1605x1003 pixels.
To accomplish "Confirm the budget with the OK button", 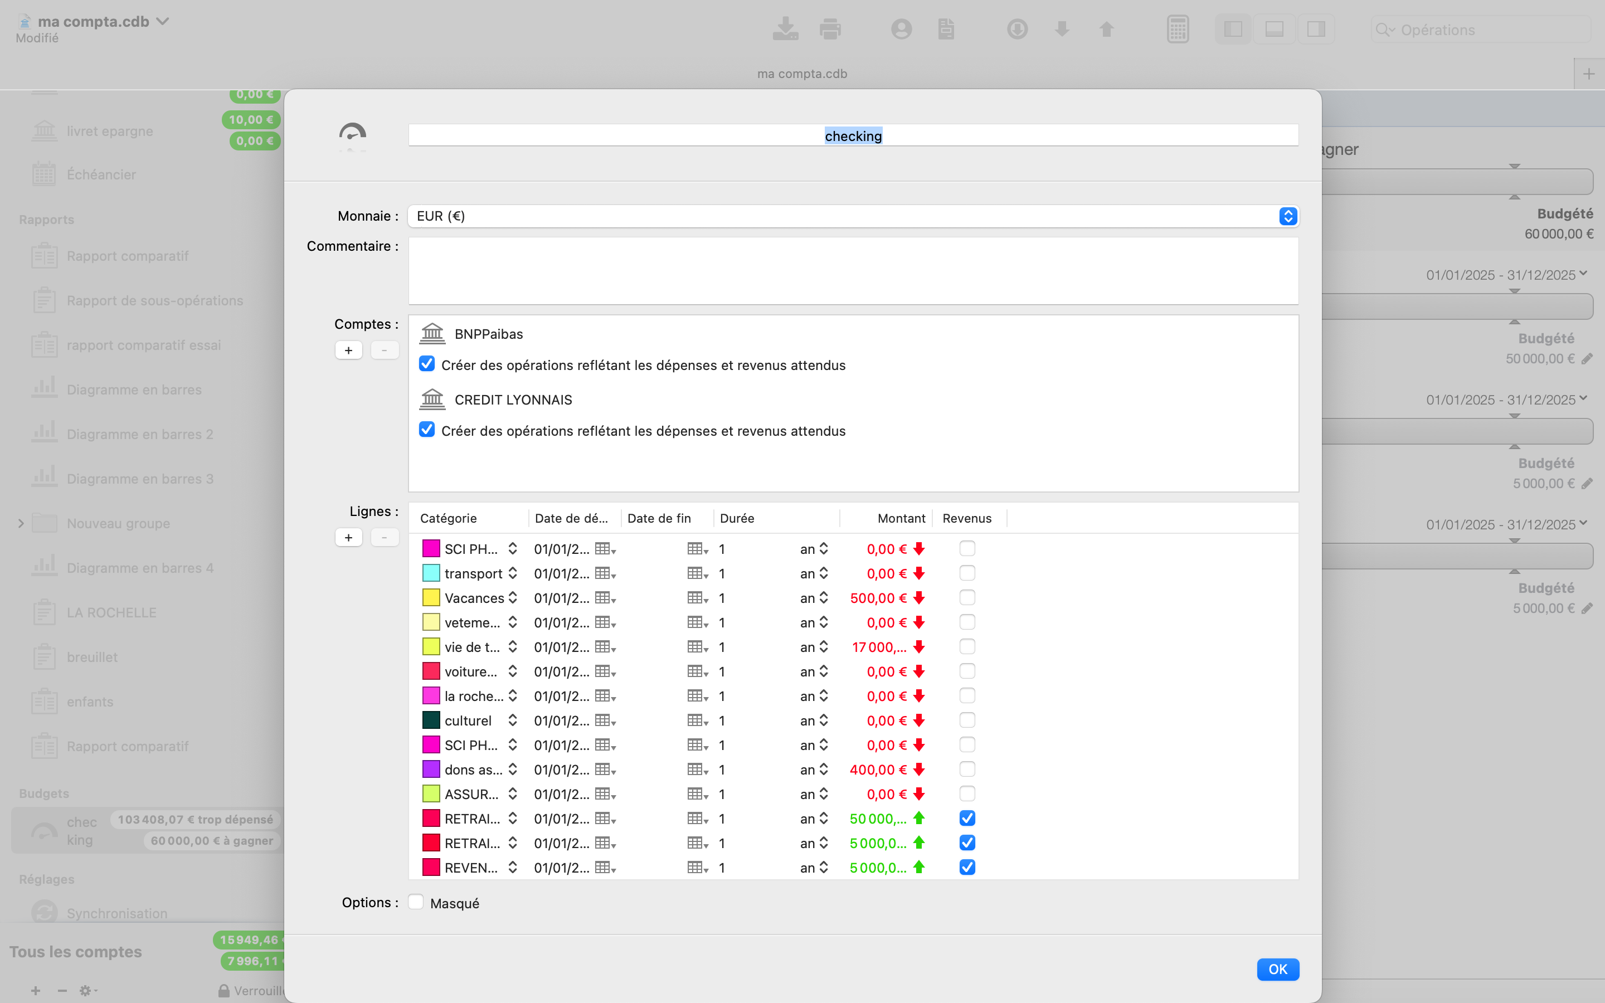I will point(1277,969).
